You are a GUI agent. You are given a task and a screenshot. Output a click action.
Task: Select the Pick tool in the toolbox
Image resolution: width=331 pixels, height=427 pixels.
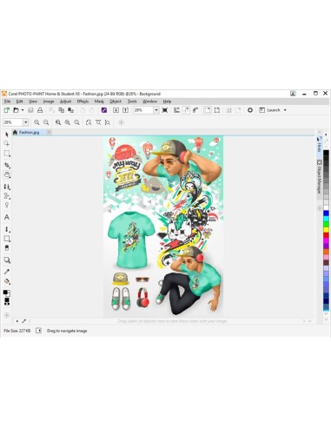pyautogui.click(x=7, y=135)
